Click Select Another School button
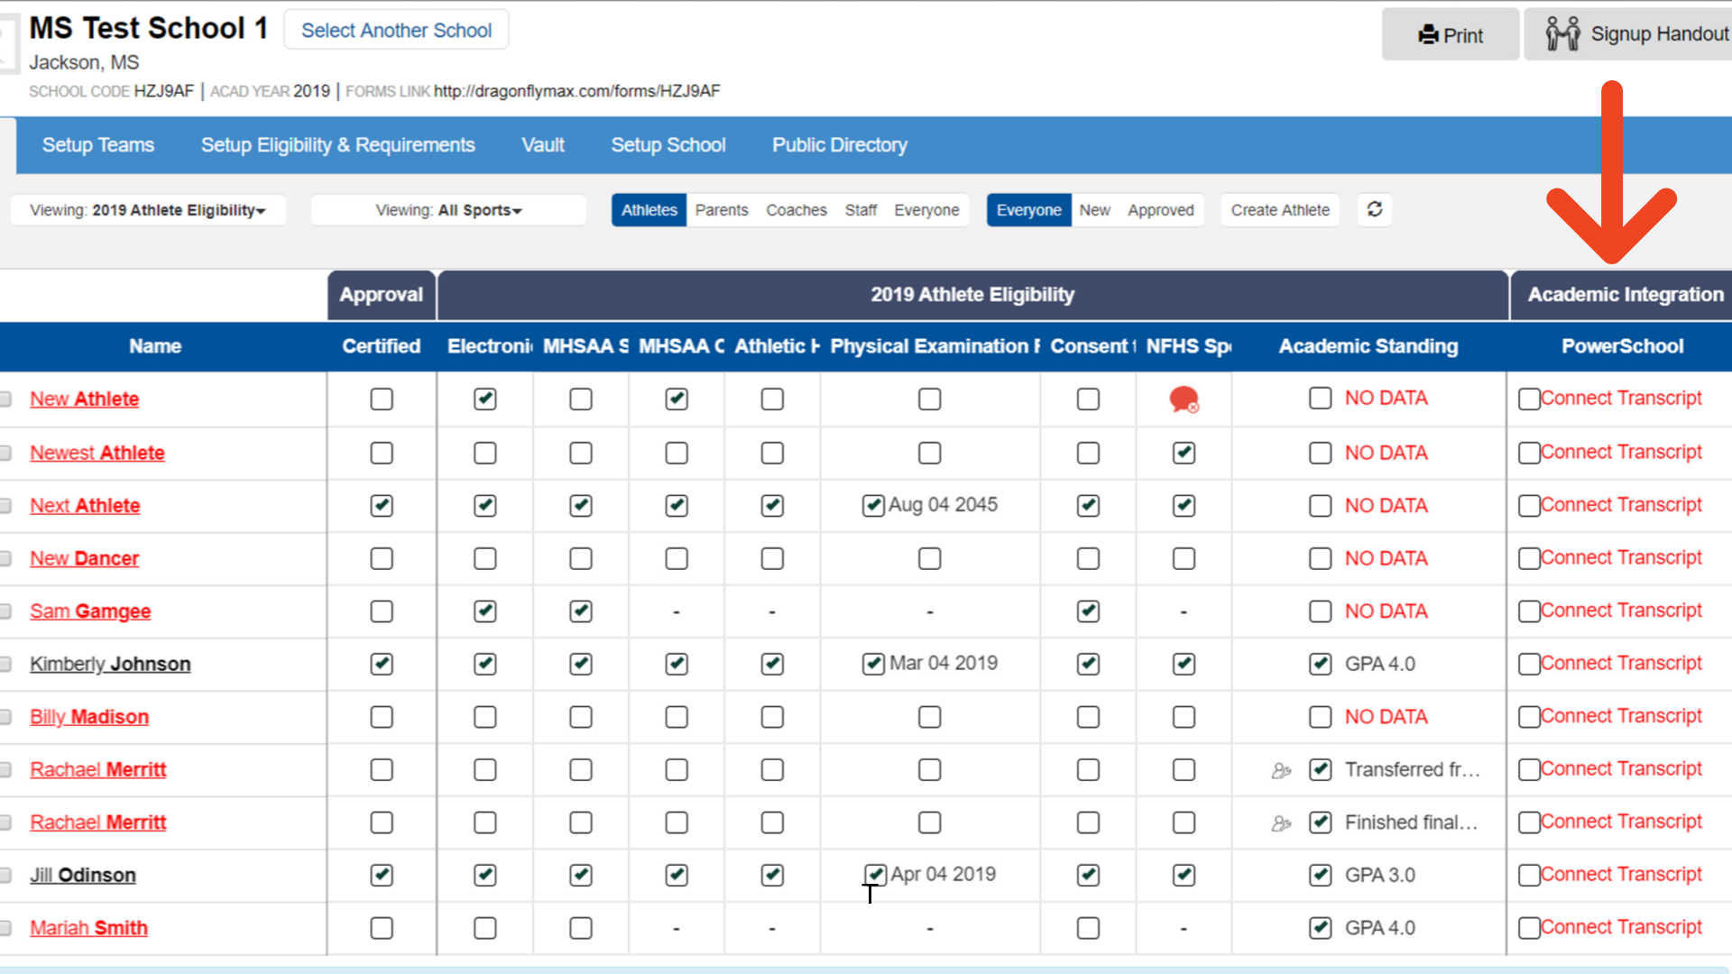Image resolution: width=1732 pixels, height=974 pixels. (x=396, y=31)
